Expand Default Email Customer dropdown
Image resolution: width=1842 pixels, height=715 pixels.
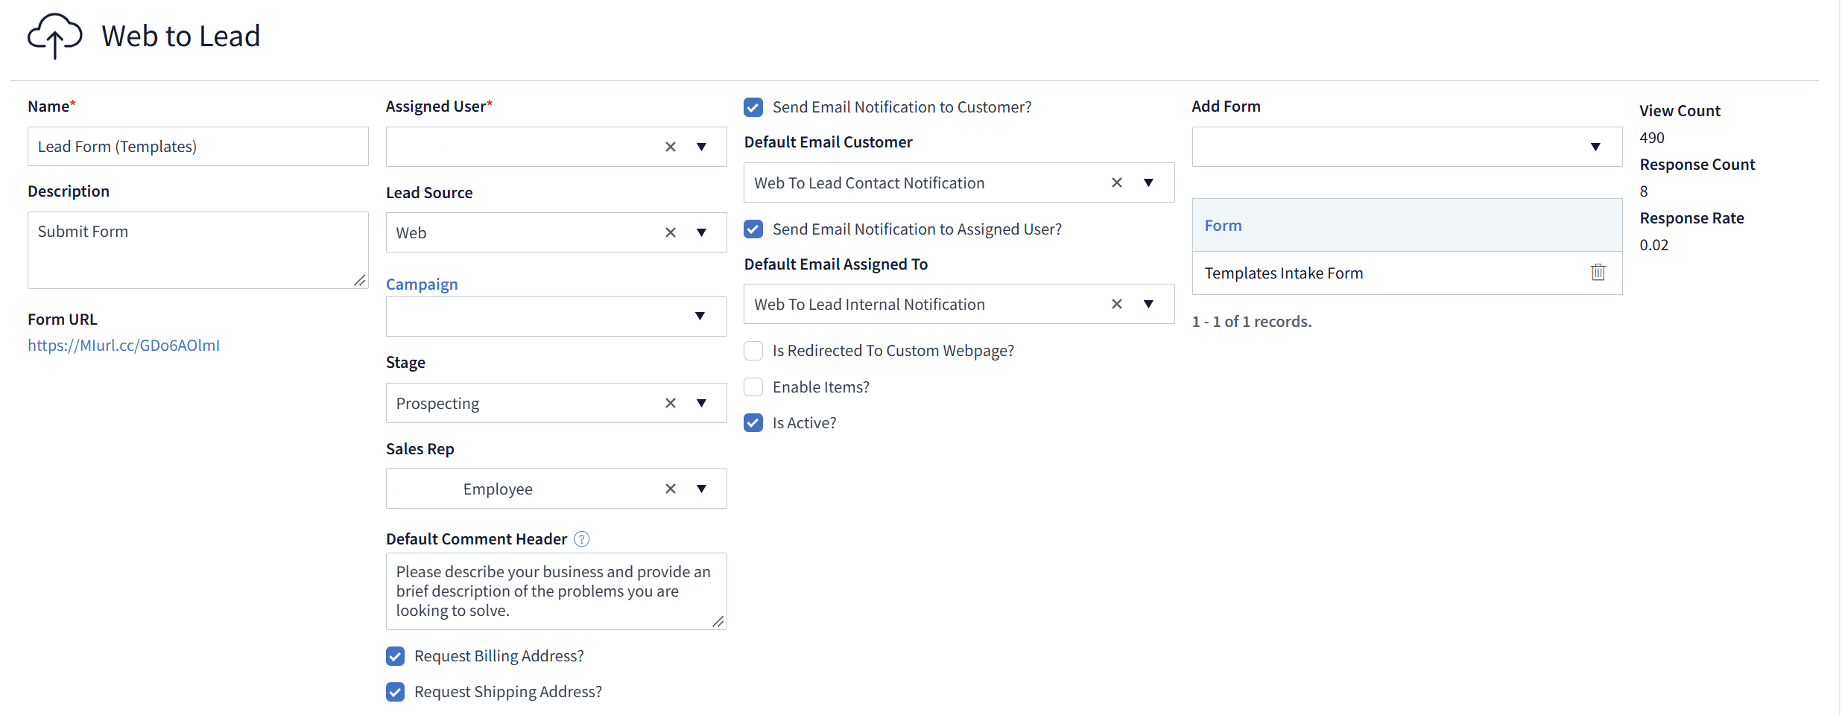pos(1148,182)
